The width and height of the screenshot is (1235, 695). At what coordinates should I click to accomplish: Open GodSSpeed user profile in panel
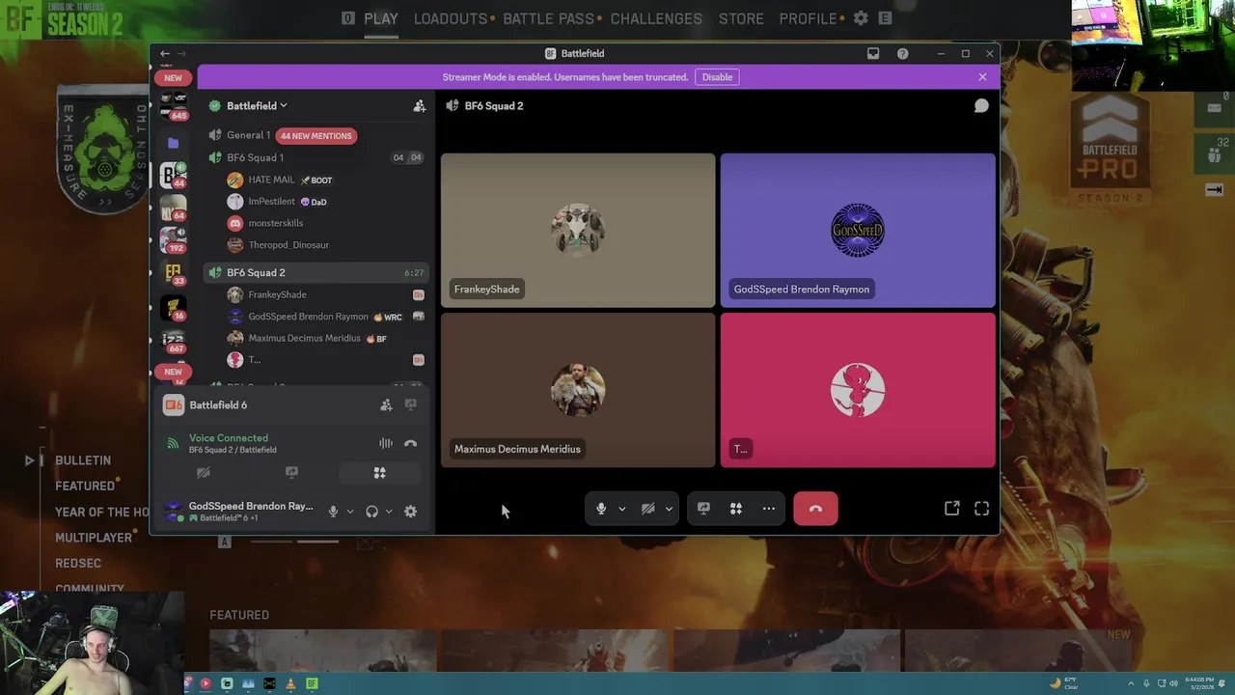(239, 512)
